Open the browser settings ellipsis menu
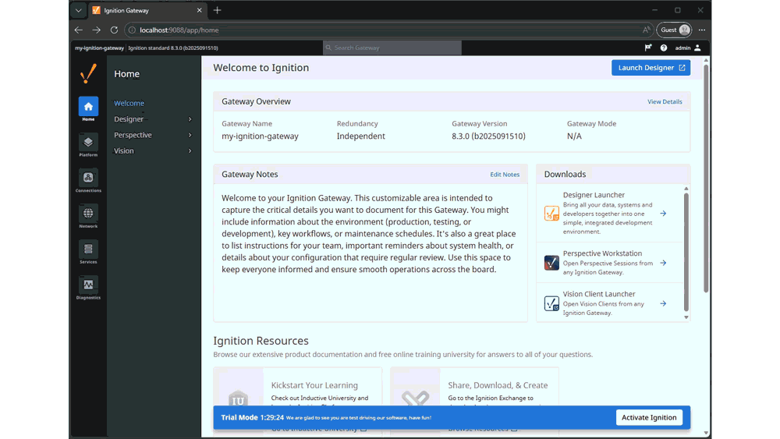The width and height of the screenshot is (780, 439). 702,30
